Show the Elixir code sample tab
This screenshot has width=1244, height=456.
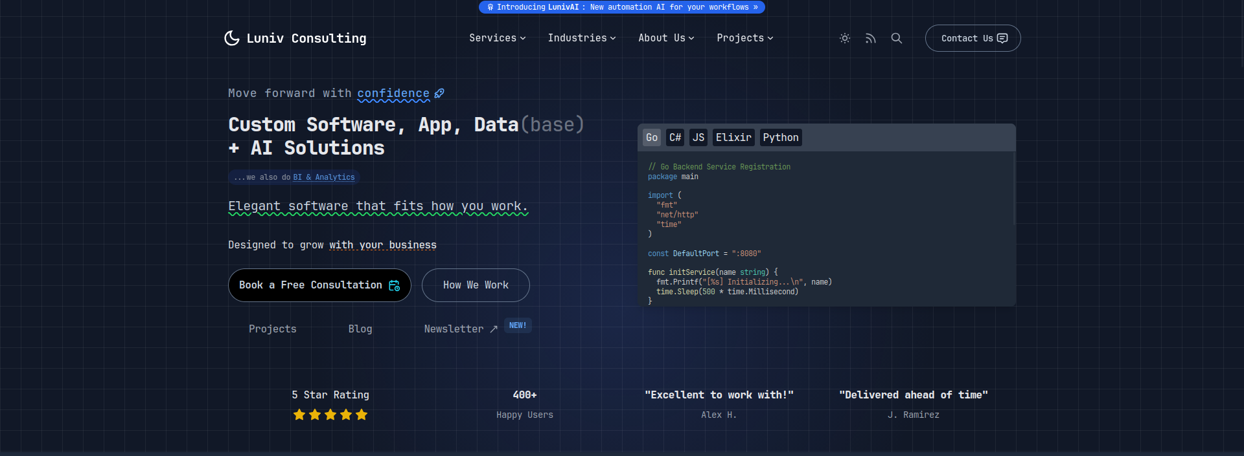[733, 137]
